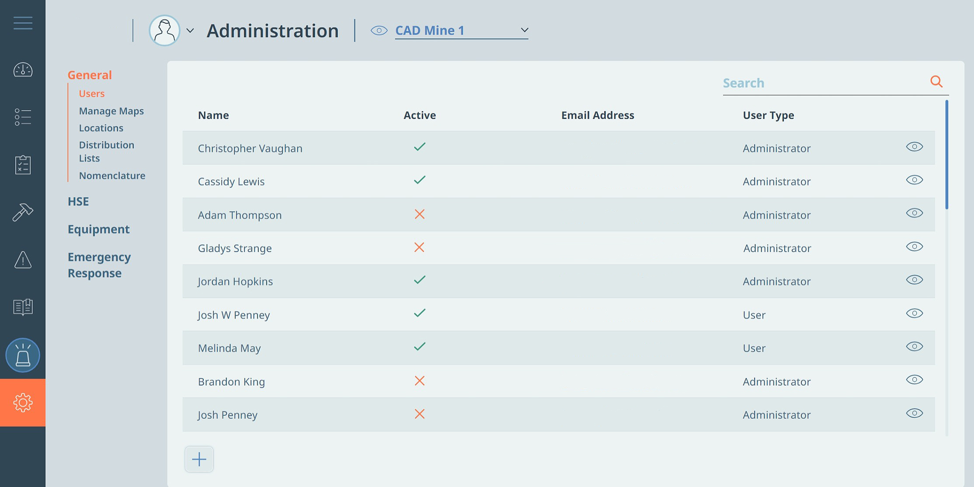Expand the HSE section
Image resolution: width=974 pixels, height=487 pixels.
[78, 202]
